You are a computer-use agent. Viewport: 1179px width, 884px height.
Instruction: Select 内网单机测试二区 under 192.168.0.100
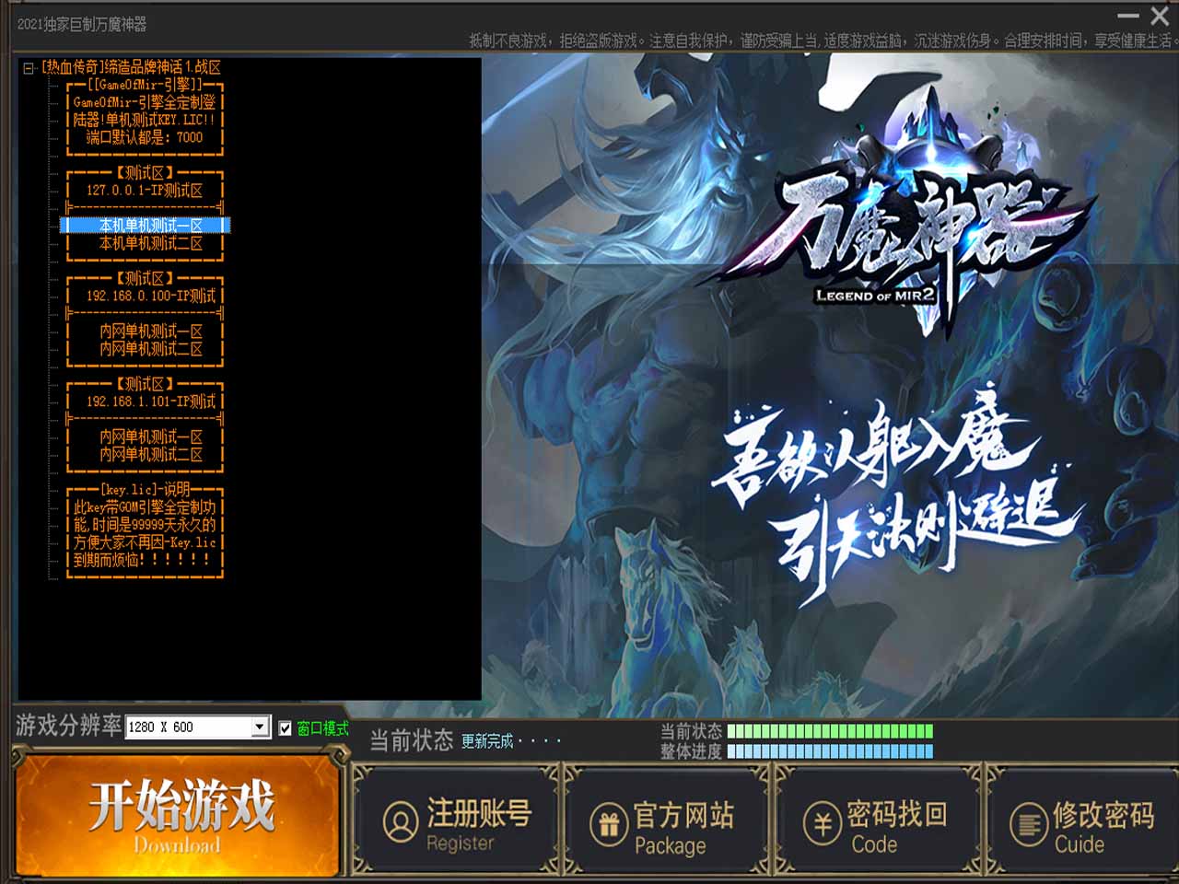146,349
